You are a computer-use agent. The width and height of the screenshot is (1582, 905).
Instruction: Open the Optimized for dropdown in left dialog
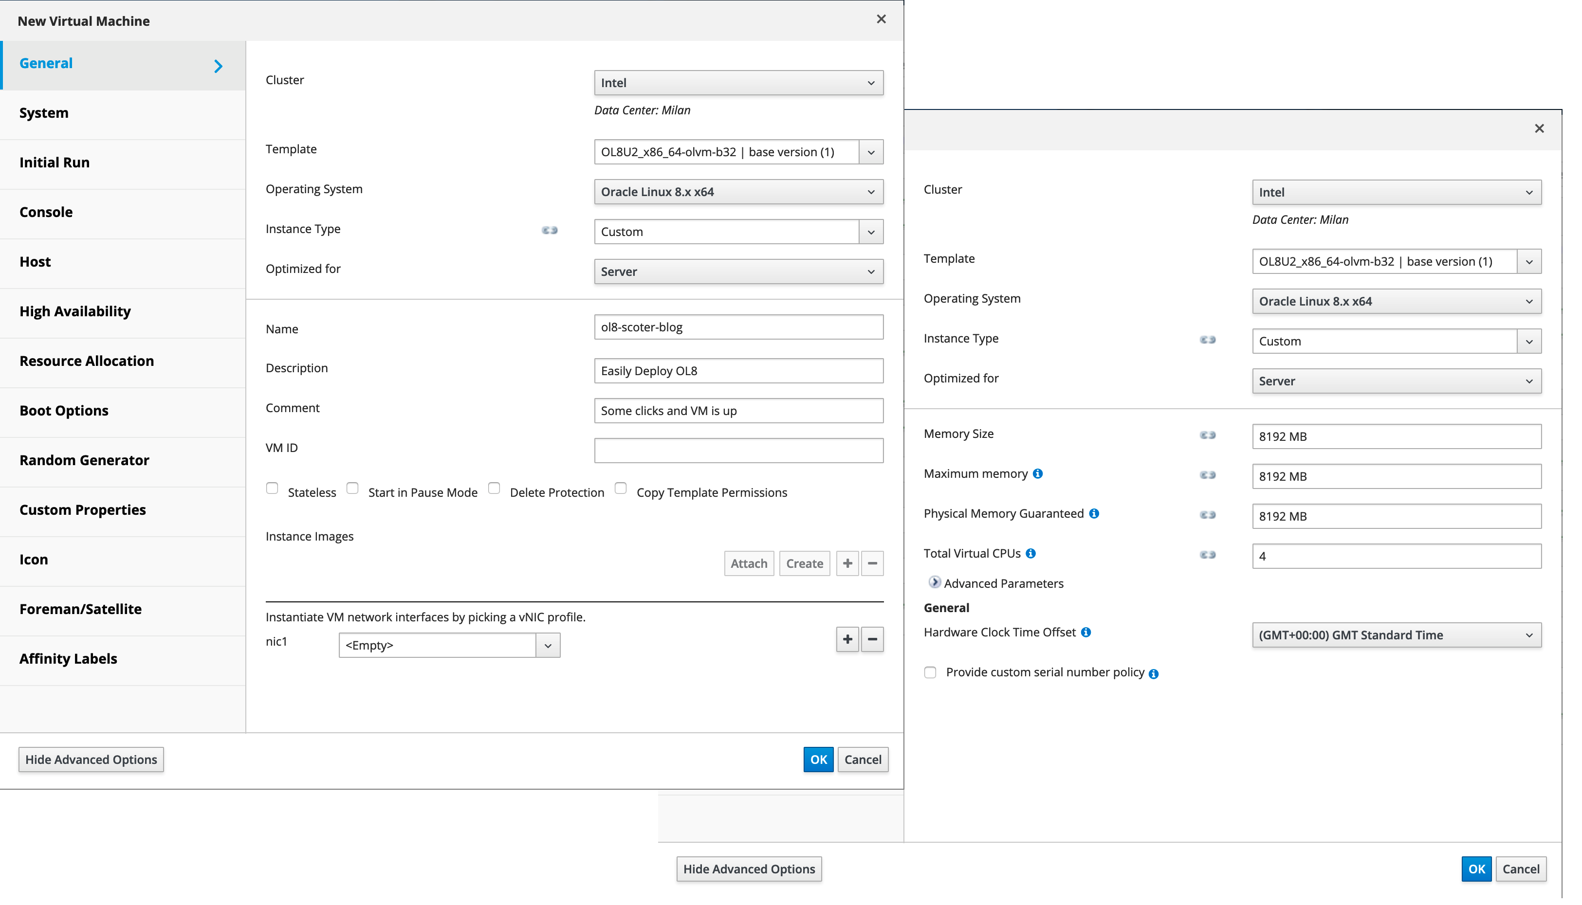738,271
